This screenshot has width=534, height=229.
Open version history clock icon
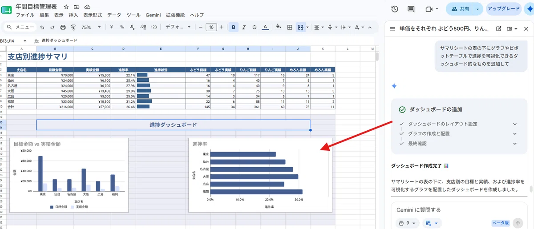394,9
